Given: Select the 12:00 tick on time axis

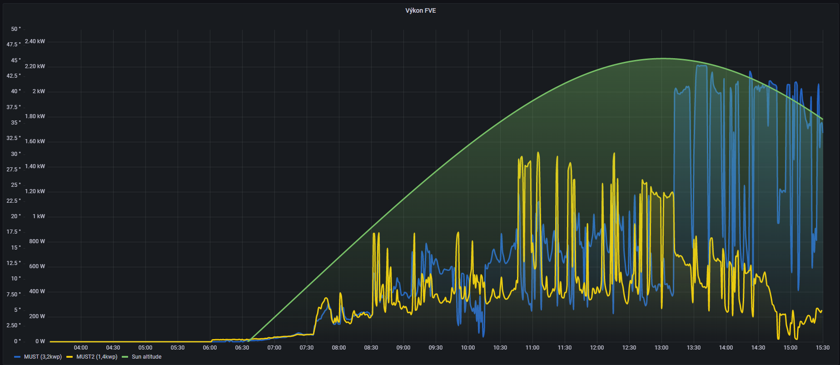Looking at the screenshot, I should pyautogui.click(x=596, y=348).
